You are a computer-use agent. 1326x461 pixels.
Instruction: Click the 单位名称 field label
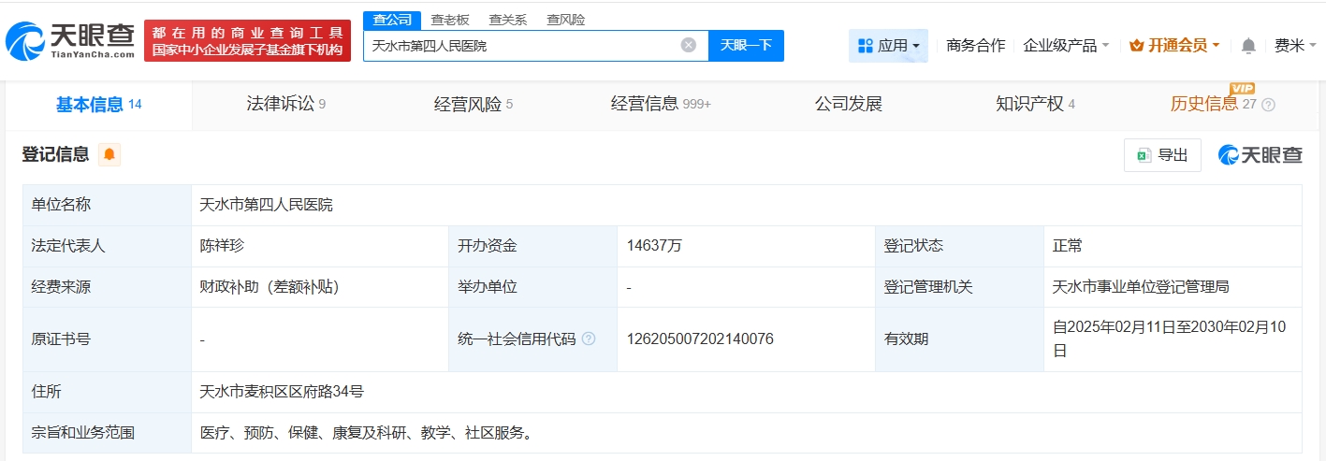(x=61, y=205)
